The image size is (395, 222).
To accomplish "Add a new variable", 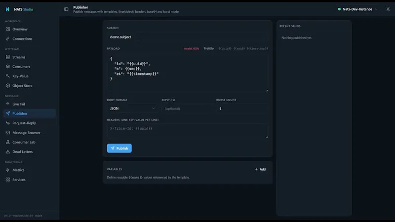I will pos(260,169).
